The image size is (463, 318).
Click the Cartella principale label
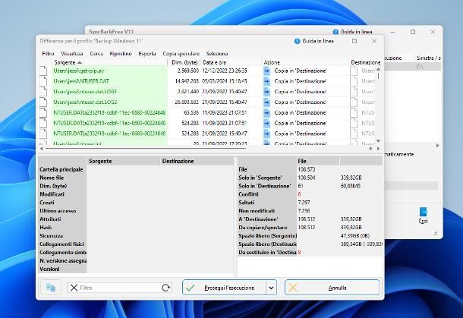(61, 169)
